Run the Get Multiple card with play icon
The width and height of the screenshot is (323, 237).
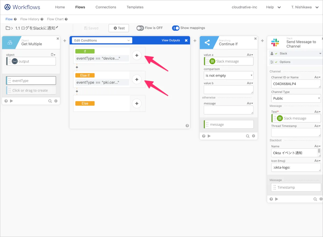click(11, 101)
